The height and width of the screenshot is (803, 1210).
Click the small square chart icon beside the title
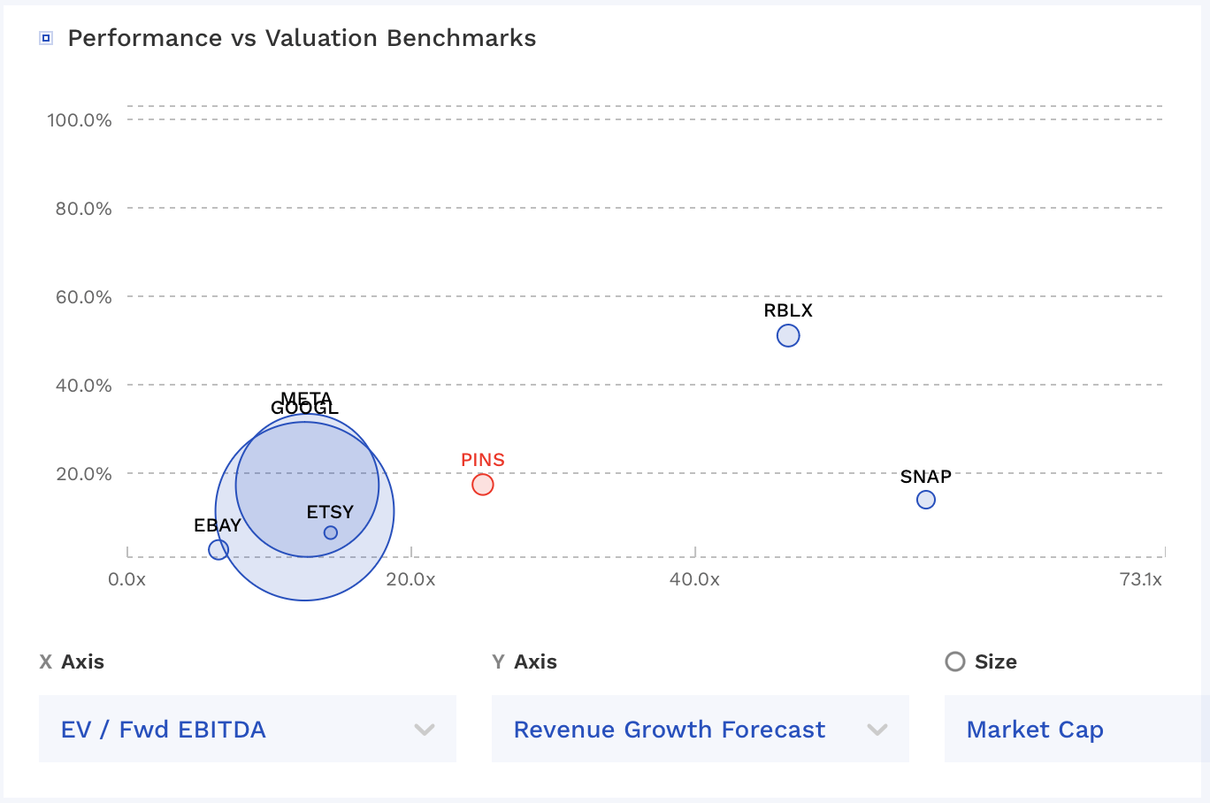pos(44,38)
